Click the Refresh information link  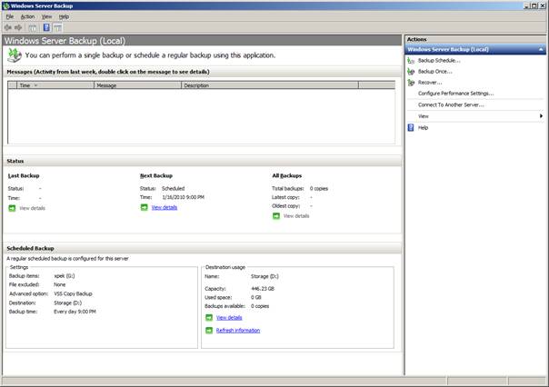point(238,331)
